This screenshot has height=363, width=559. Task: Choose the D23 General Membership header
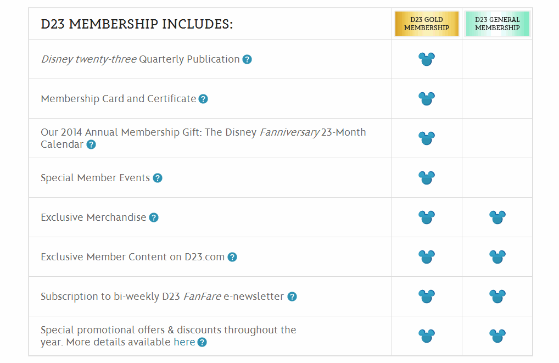coord(497,24)
